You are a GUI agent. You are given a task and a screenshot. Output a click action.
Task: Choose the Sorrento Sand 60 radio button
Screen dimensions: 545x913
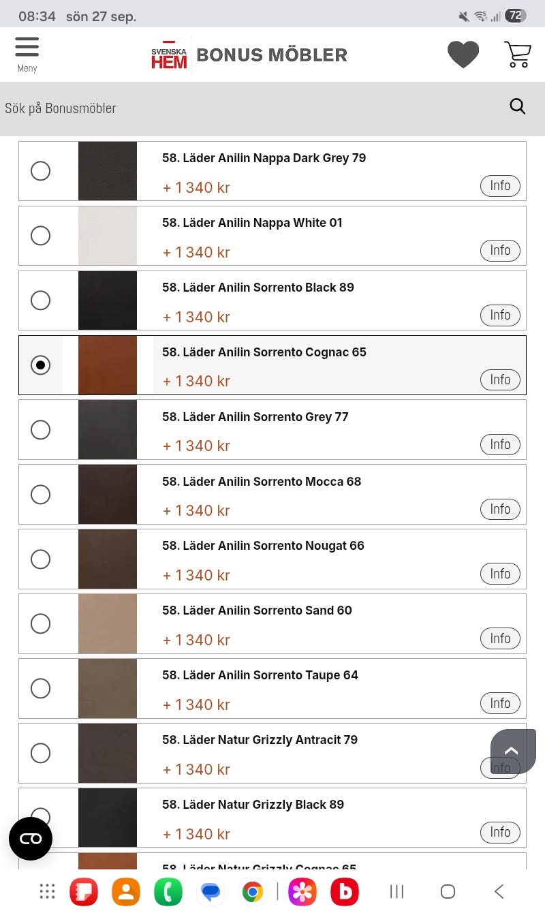pos(41,624)
